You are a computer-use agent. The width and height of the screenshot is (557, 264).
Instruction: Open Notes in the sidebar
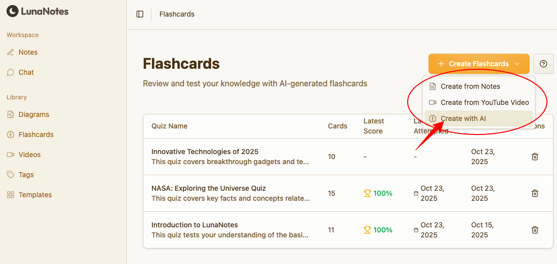pyautogui.click(x=28, y=52)
